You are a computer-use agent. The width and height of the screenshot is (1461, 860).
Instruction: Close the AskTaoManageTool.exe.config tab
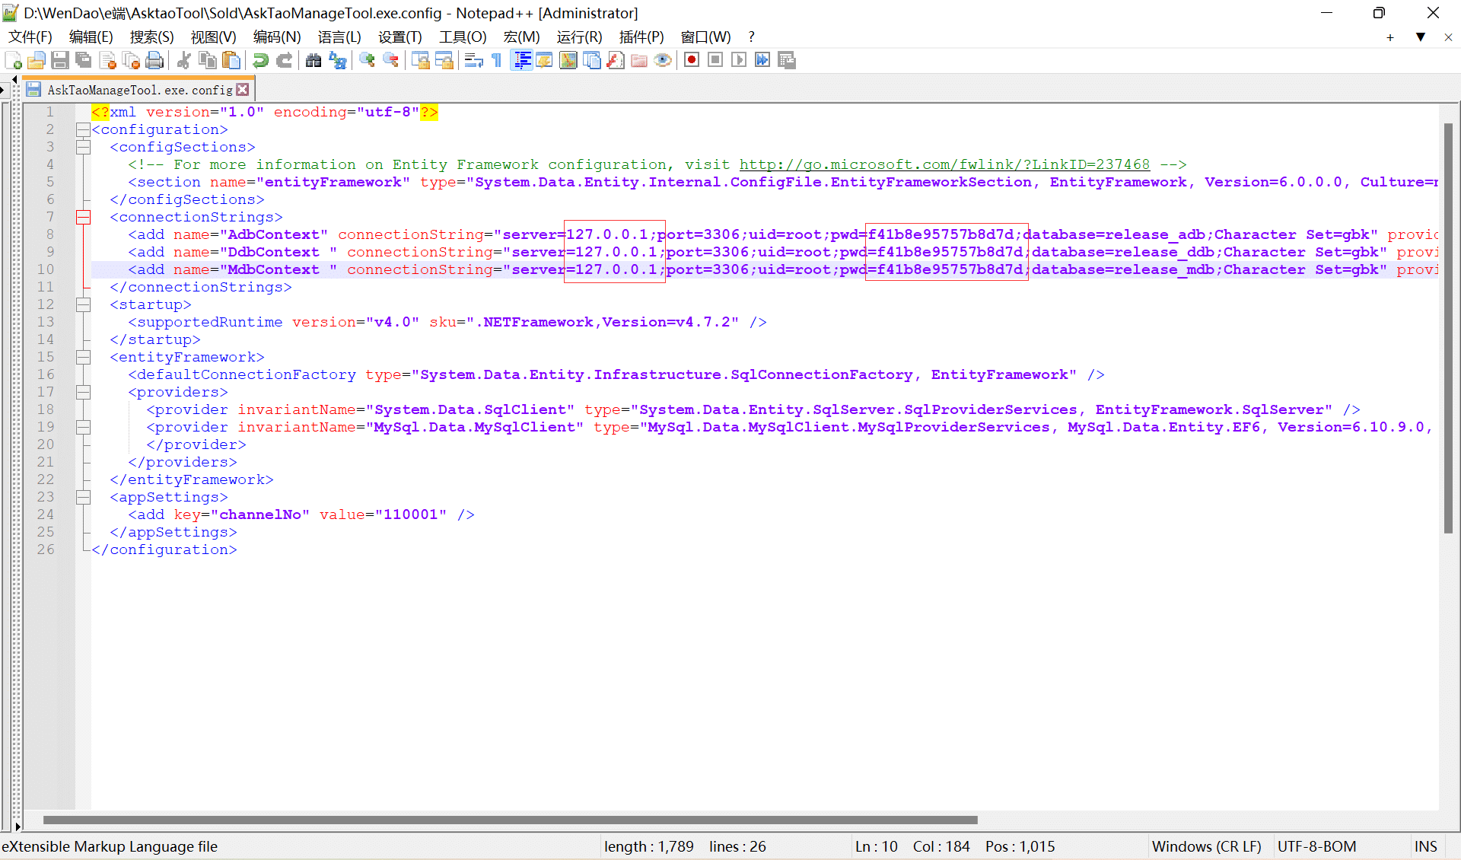[243, 90]
